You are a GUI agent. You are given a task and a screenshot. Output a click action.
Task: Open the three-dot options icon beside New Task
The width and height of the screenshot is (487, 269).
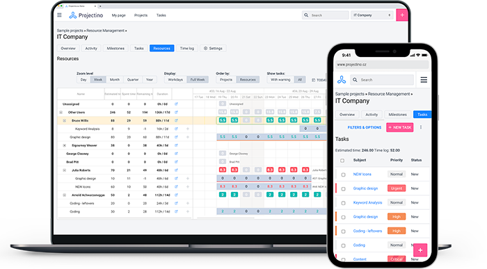click(x=421, y=127)
